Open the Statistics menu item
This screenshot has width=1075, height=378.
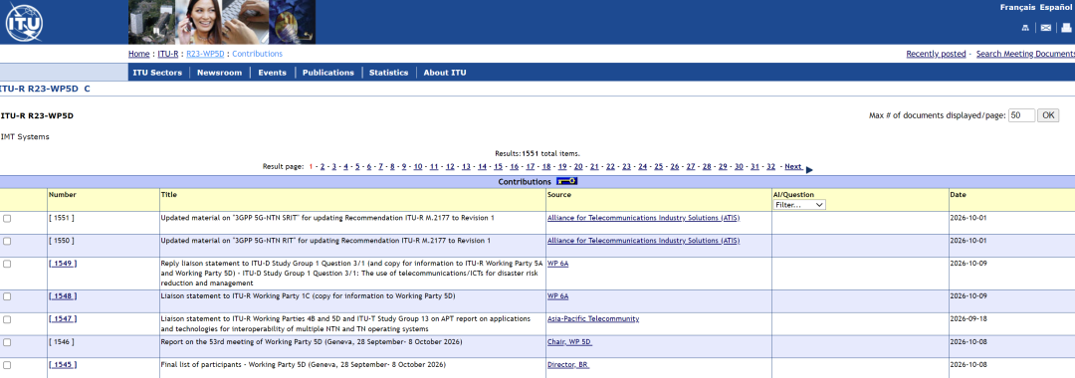click(389, 73)
